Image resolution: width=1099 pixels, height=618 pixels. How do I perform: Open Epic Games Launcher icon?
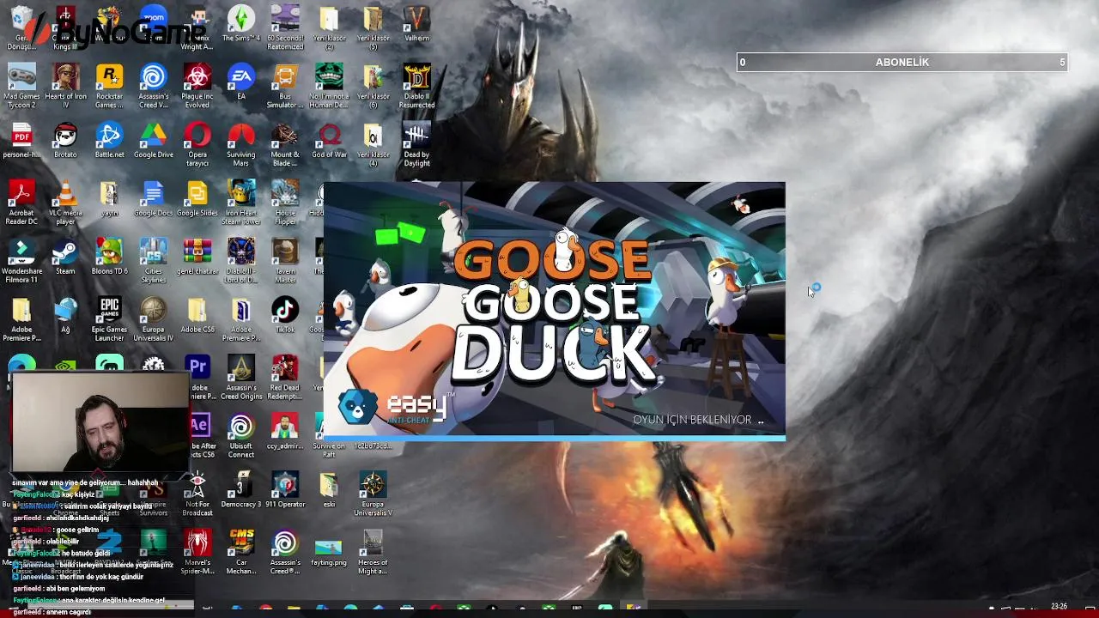pos(109,318)
